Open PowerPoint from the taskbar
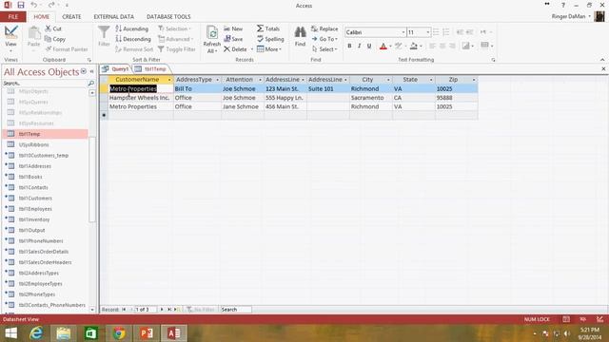The width and height of the screenshot is (609, 342). point(147,333)
